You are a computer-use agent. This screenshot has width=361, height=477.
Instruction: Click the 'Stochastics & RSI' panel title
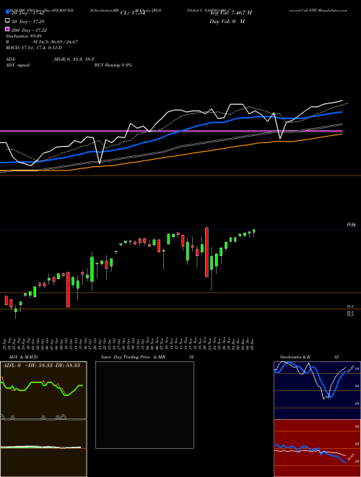[x=309, y=357]
